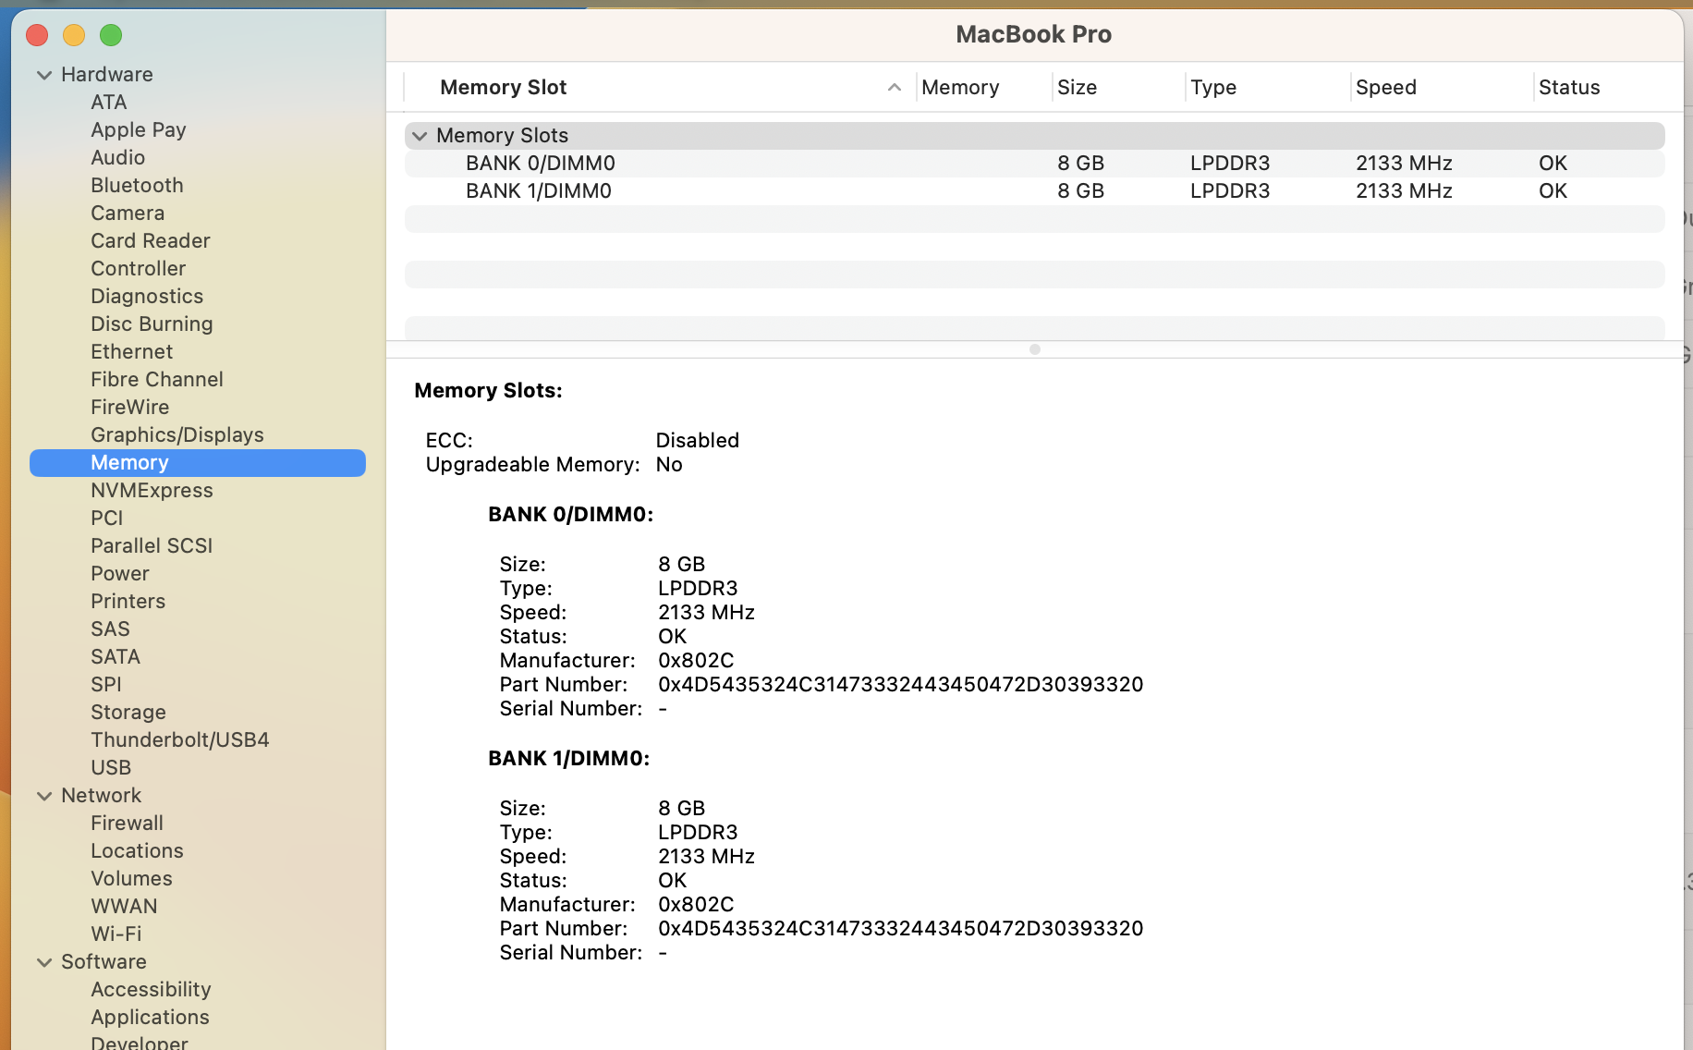Collapse the Network sidebar section

[x=43, y=796]
